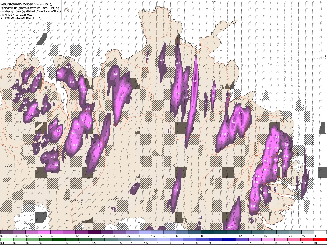Image resolution: width=327 pixels, height=245 pixels.
Task: Click the 12 swatch on the upper scale
Action: [x=245, y=232]
